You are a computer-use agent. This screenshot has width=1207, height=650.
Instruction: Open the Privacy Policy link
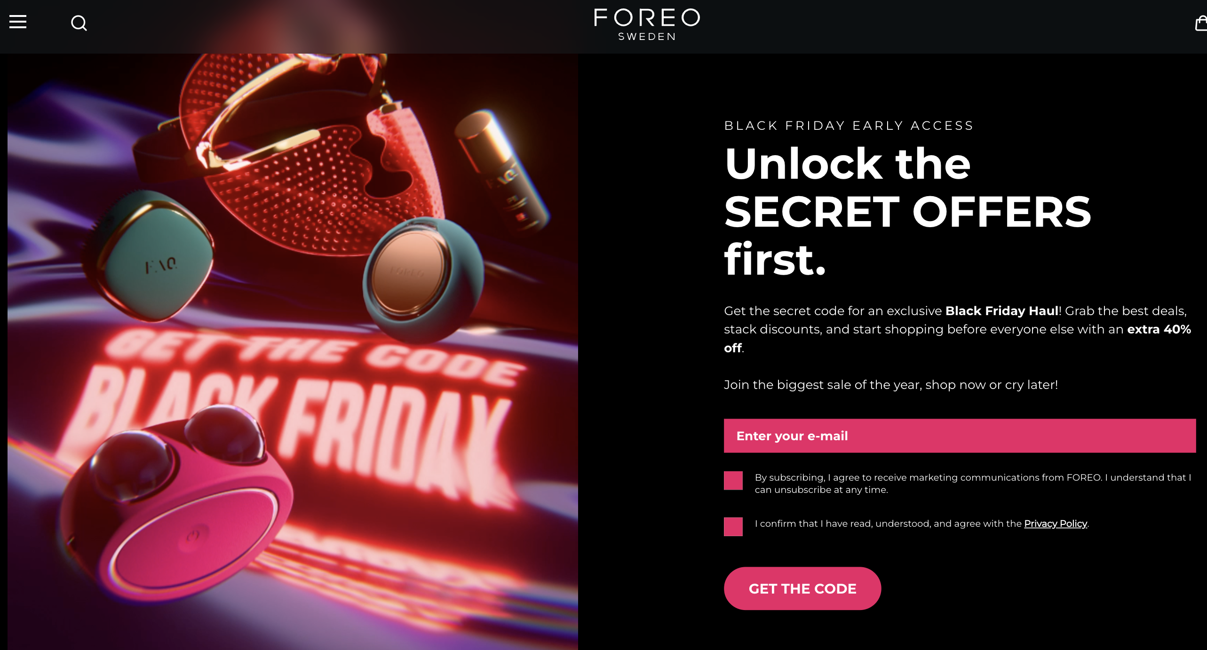pos(1055,523)
